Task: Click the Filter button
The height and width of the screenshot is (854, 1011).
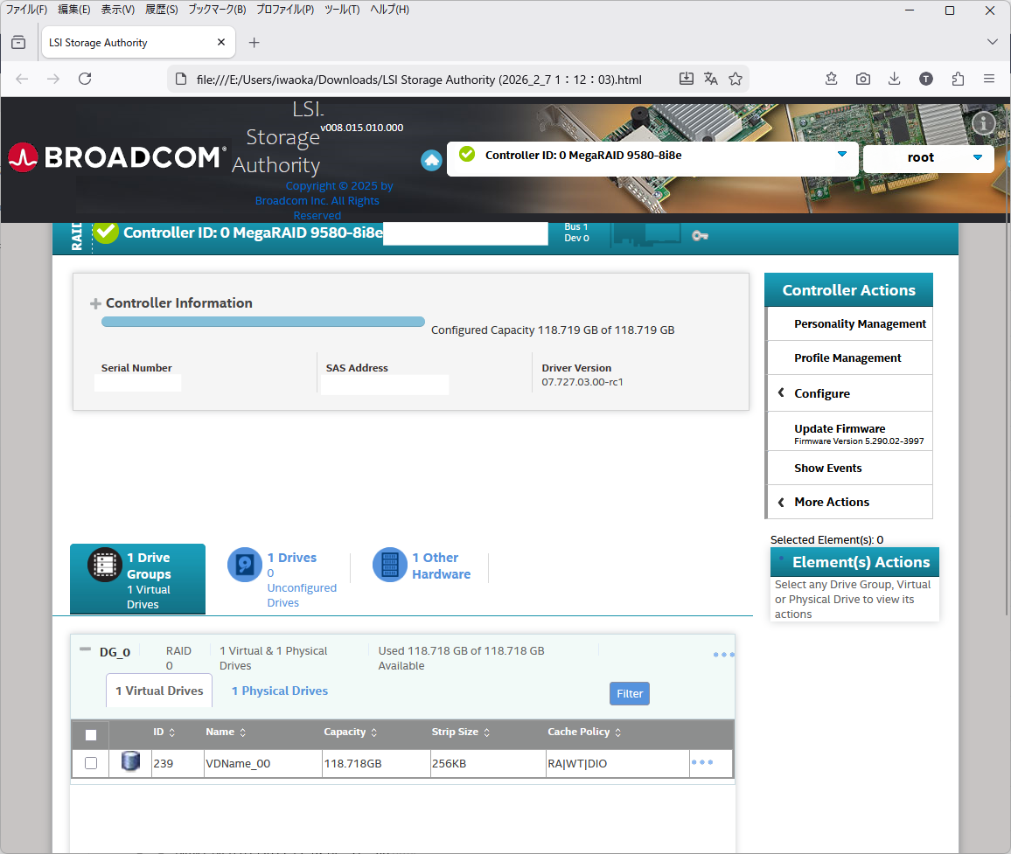Action: [630, 693]
